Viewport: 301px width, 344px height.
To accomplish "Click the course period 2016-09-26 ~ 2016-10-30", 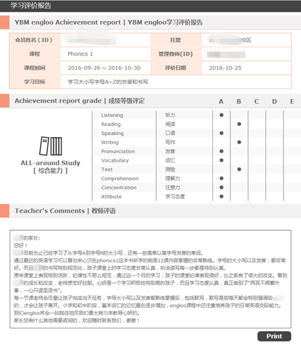I will click(104, 68).
